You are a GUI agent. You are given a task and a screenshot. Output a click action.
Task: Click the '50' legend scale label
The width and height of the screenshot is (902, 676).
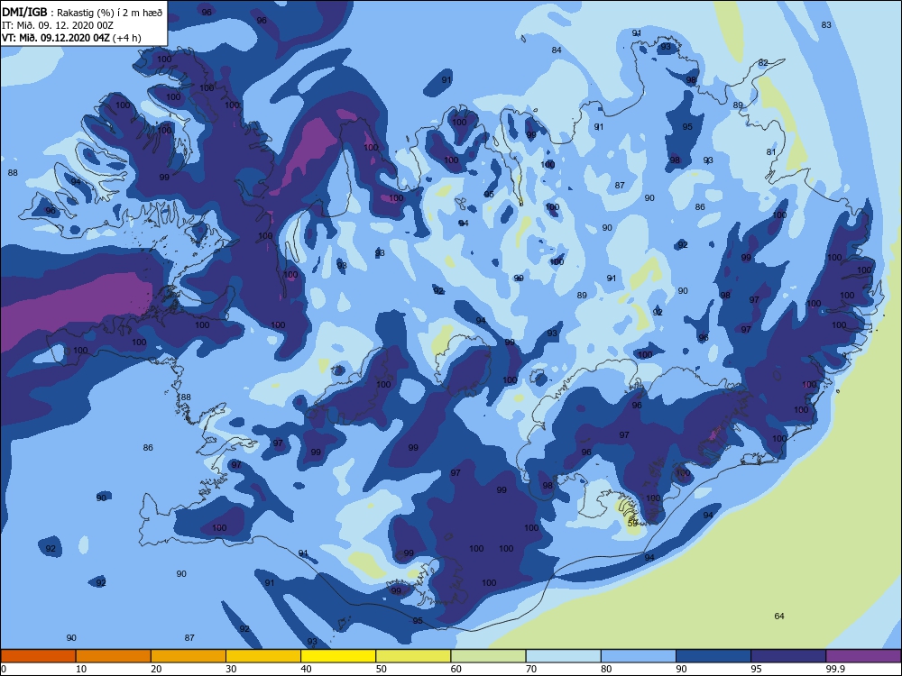pyautogui.click(x=382, y=669)
